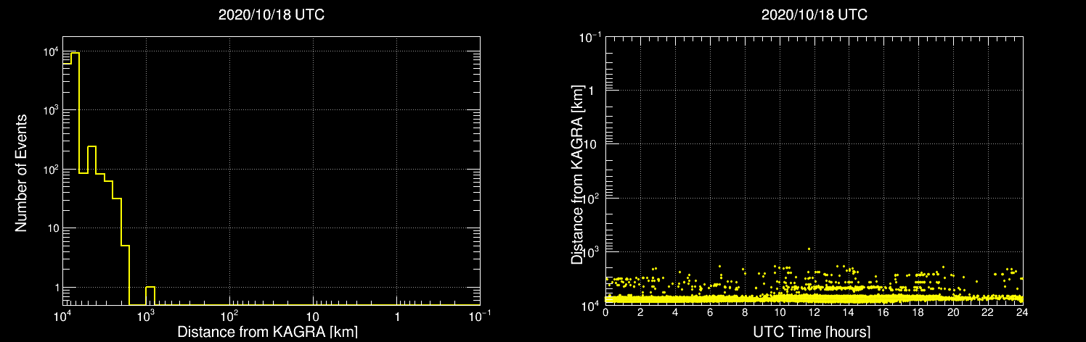
Task: Click the 16 hour tick on UTC Time axis
Action: coord(883,312)
